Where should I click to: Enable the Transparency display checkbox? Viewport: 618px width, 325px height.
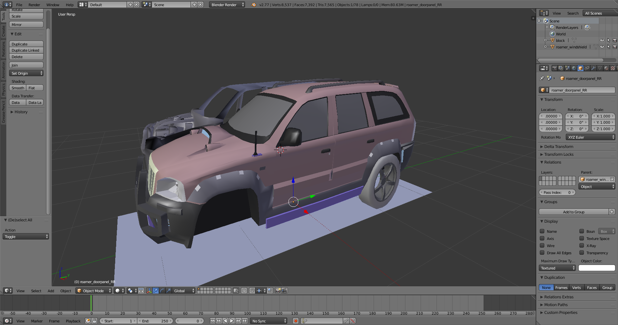[x=582, y=253]
